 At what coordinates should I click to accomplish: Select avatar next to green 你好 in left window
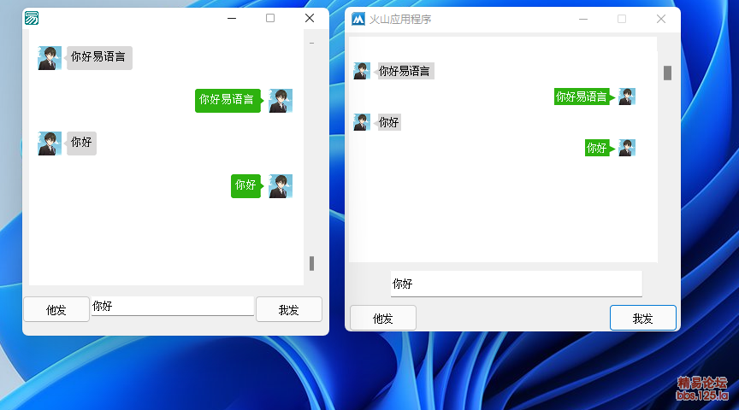(281, 185)
